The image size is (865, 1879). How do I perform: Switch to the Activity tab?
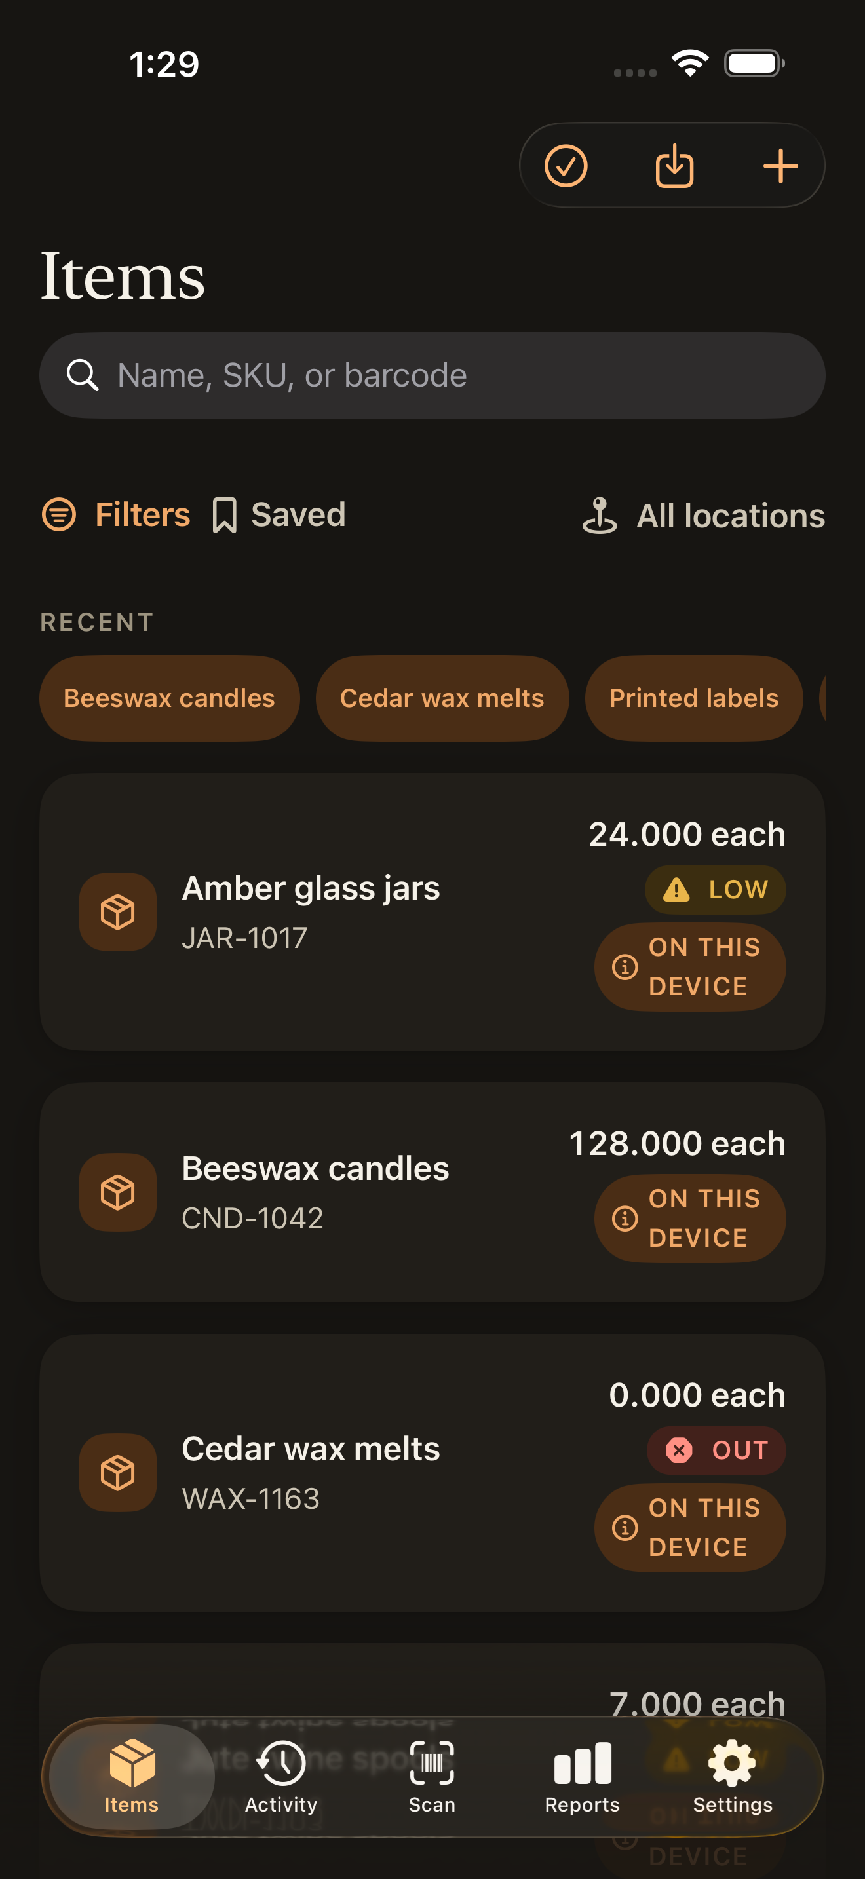pos(282,1777)
